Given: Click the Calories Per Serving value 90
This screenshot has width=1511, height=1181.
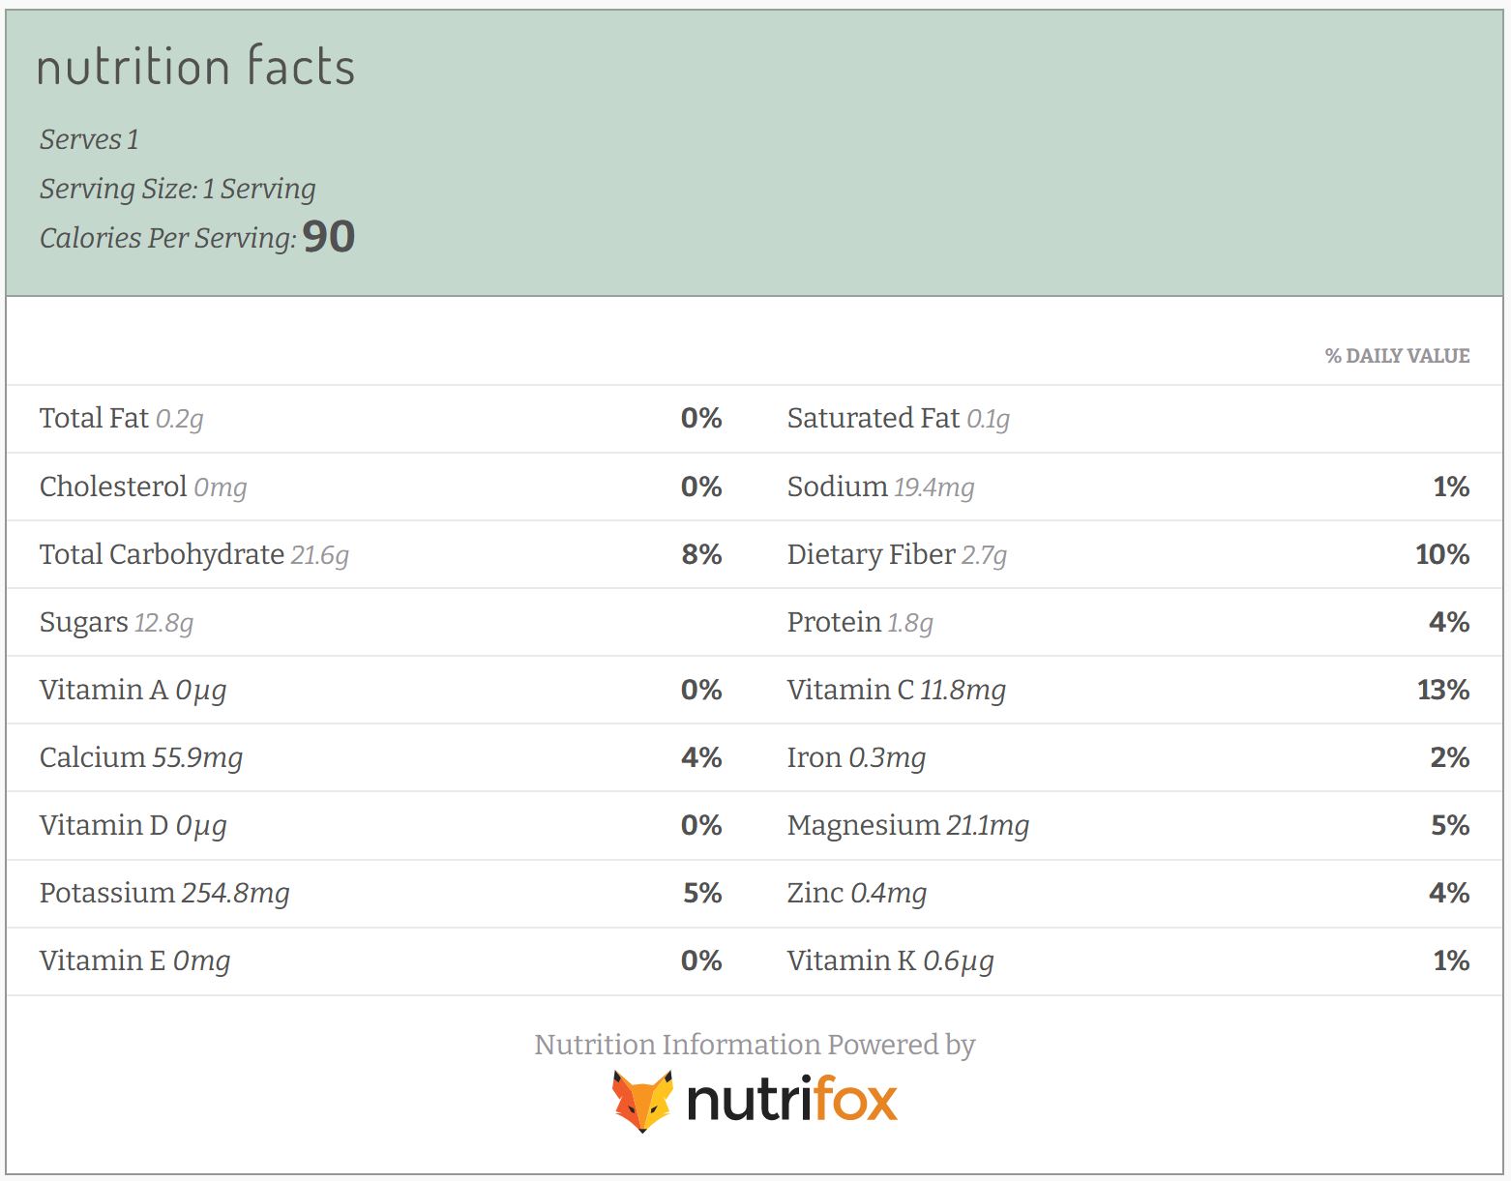Looking at the screenshot, I should (x=329, y=237).
